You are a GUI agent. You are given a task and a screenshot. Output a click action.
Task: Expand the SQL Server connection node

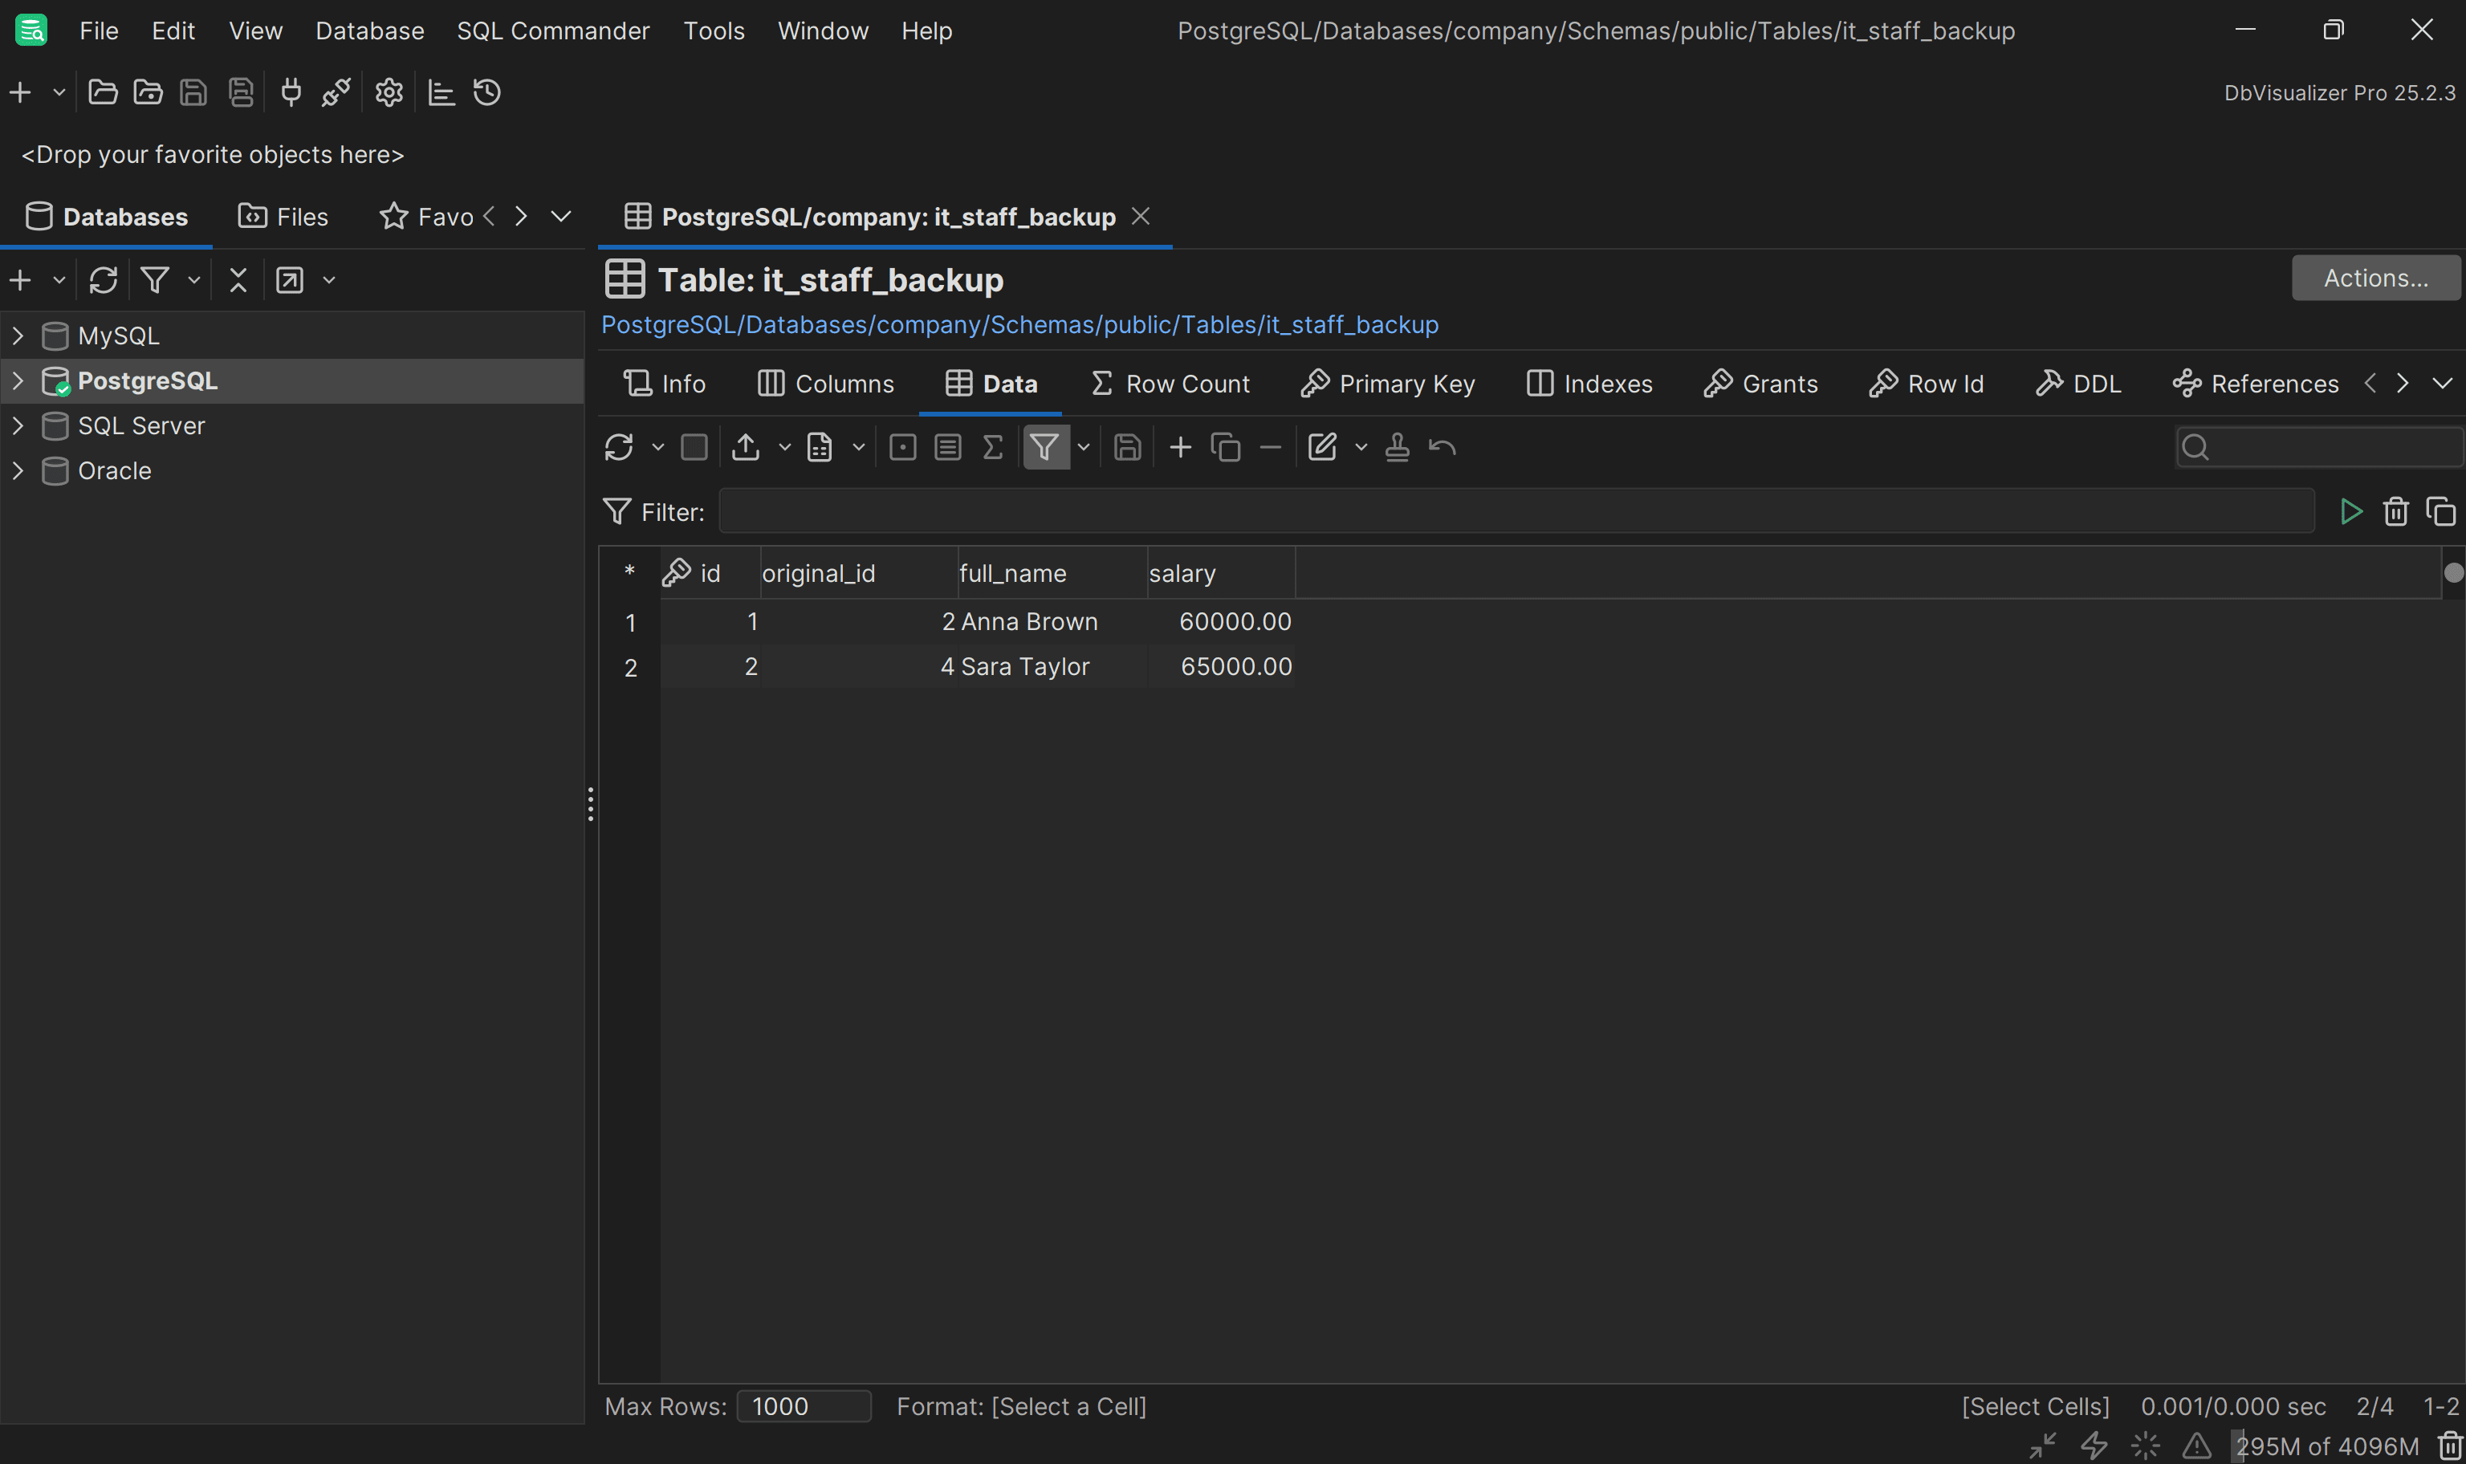[x=18, y=426]
